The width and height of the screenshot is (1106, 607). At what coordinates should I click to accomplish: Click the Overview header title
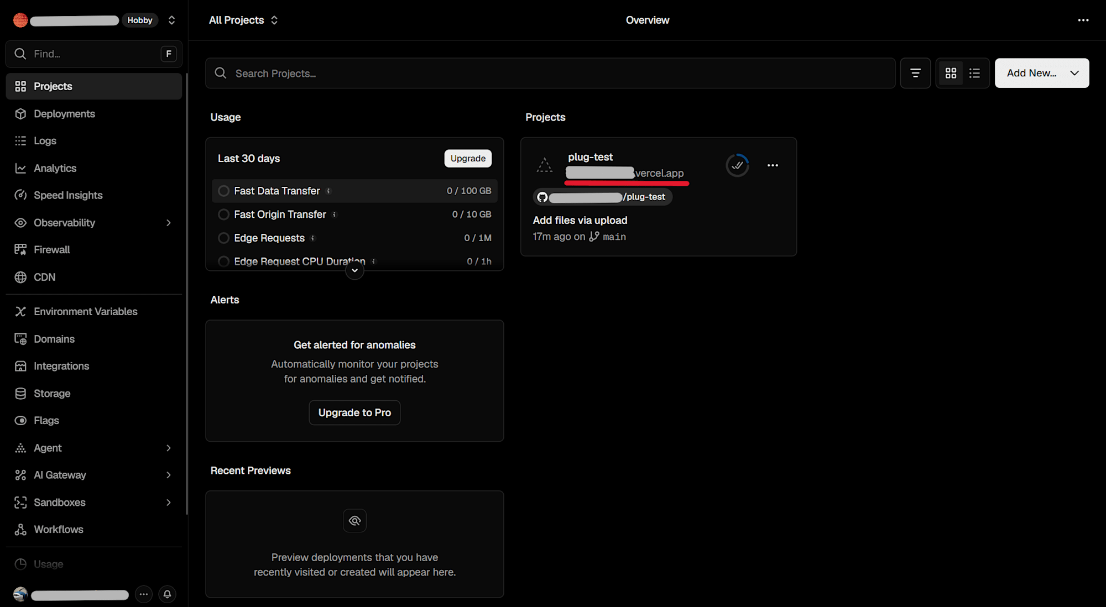coord(648,20)
